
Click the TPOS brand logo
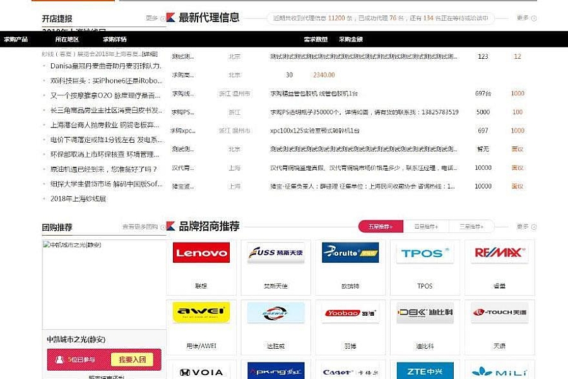425,253
